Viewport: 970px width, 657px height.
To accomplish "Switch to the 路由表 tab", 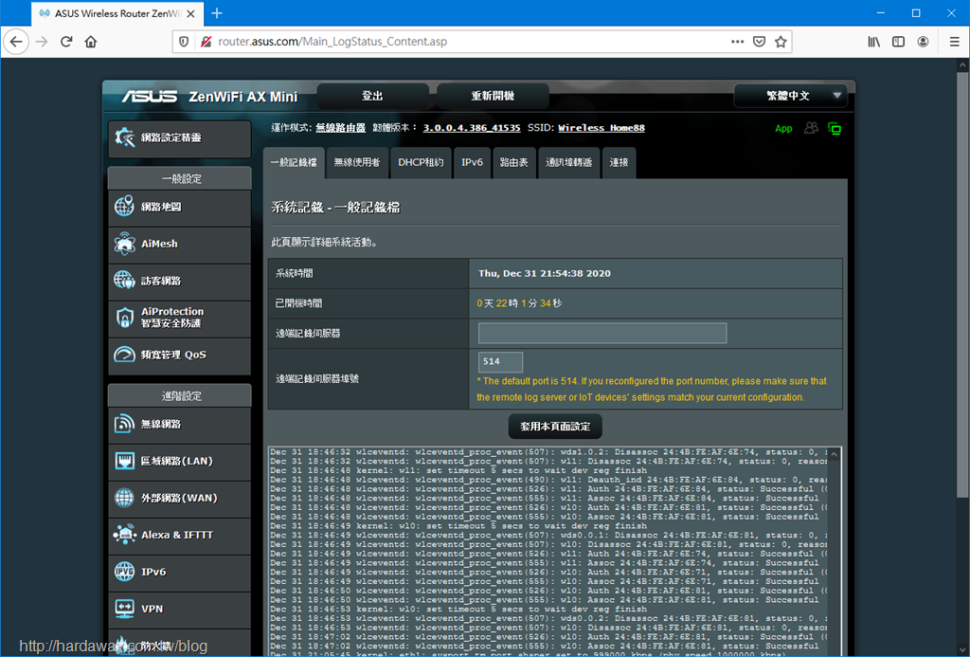I will click(514, 163).
